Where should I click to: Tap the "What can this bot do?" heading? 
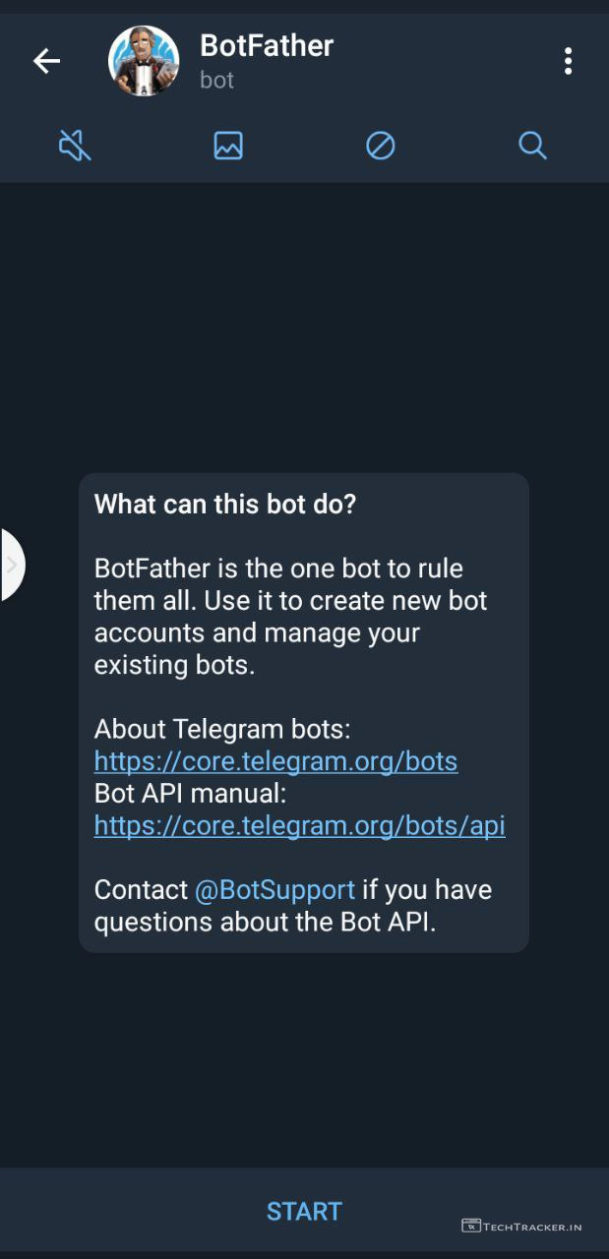(224, 505)
